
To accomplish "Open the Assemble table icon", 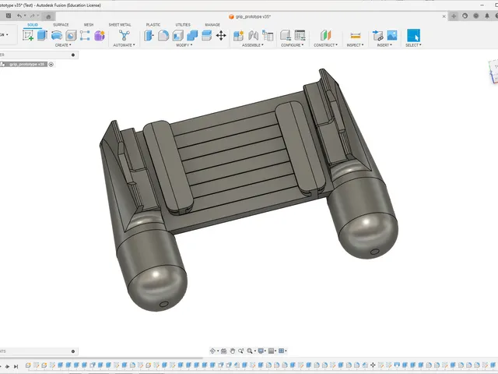I will (268, 35).
